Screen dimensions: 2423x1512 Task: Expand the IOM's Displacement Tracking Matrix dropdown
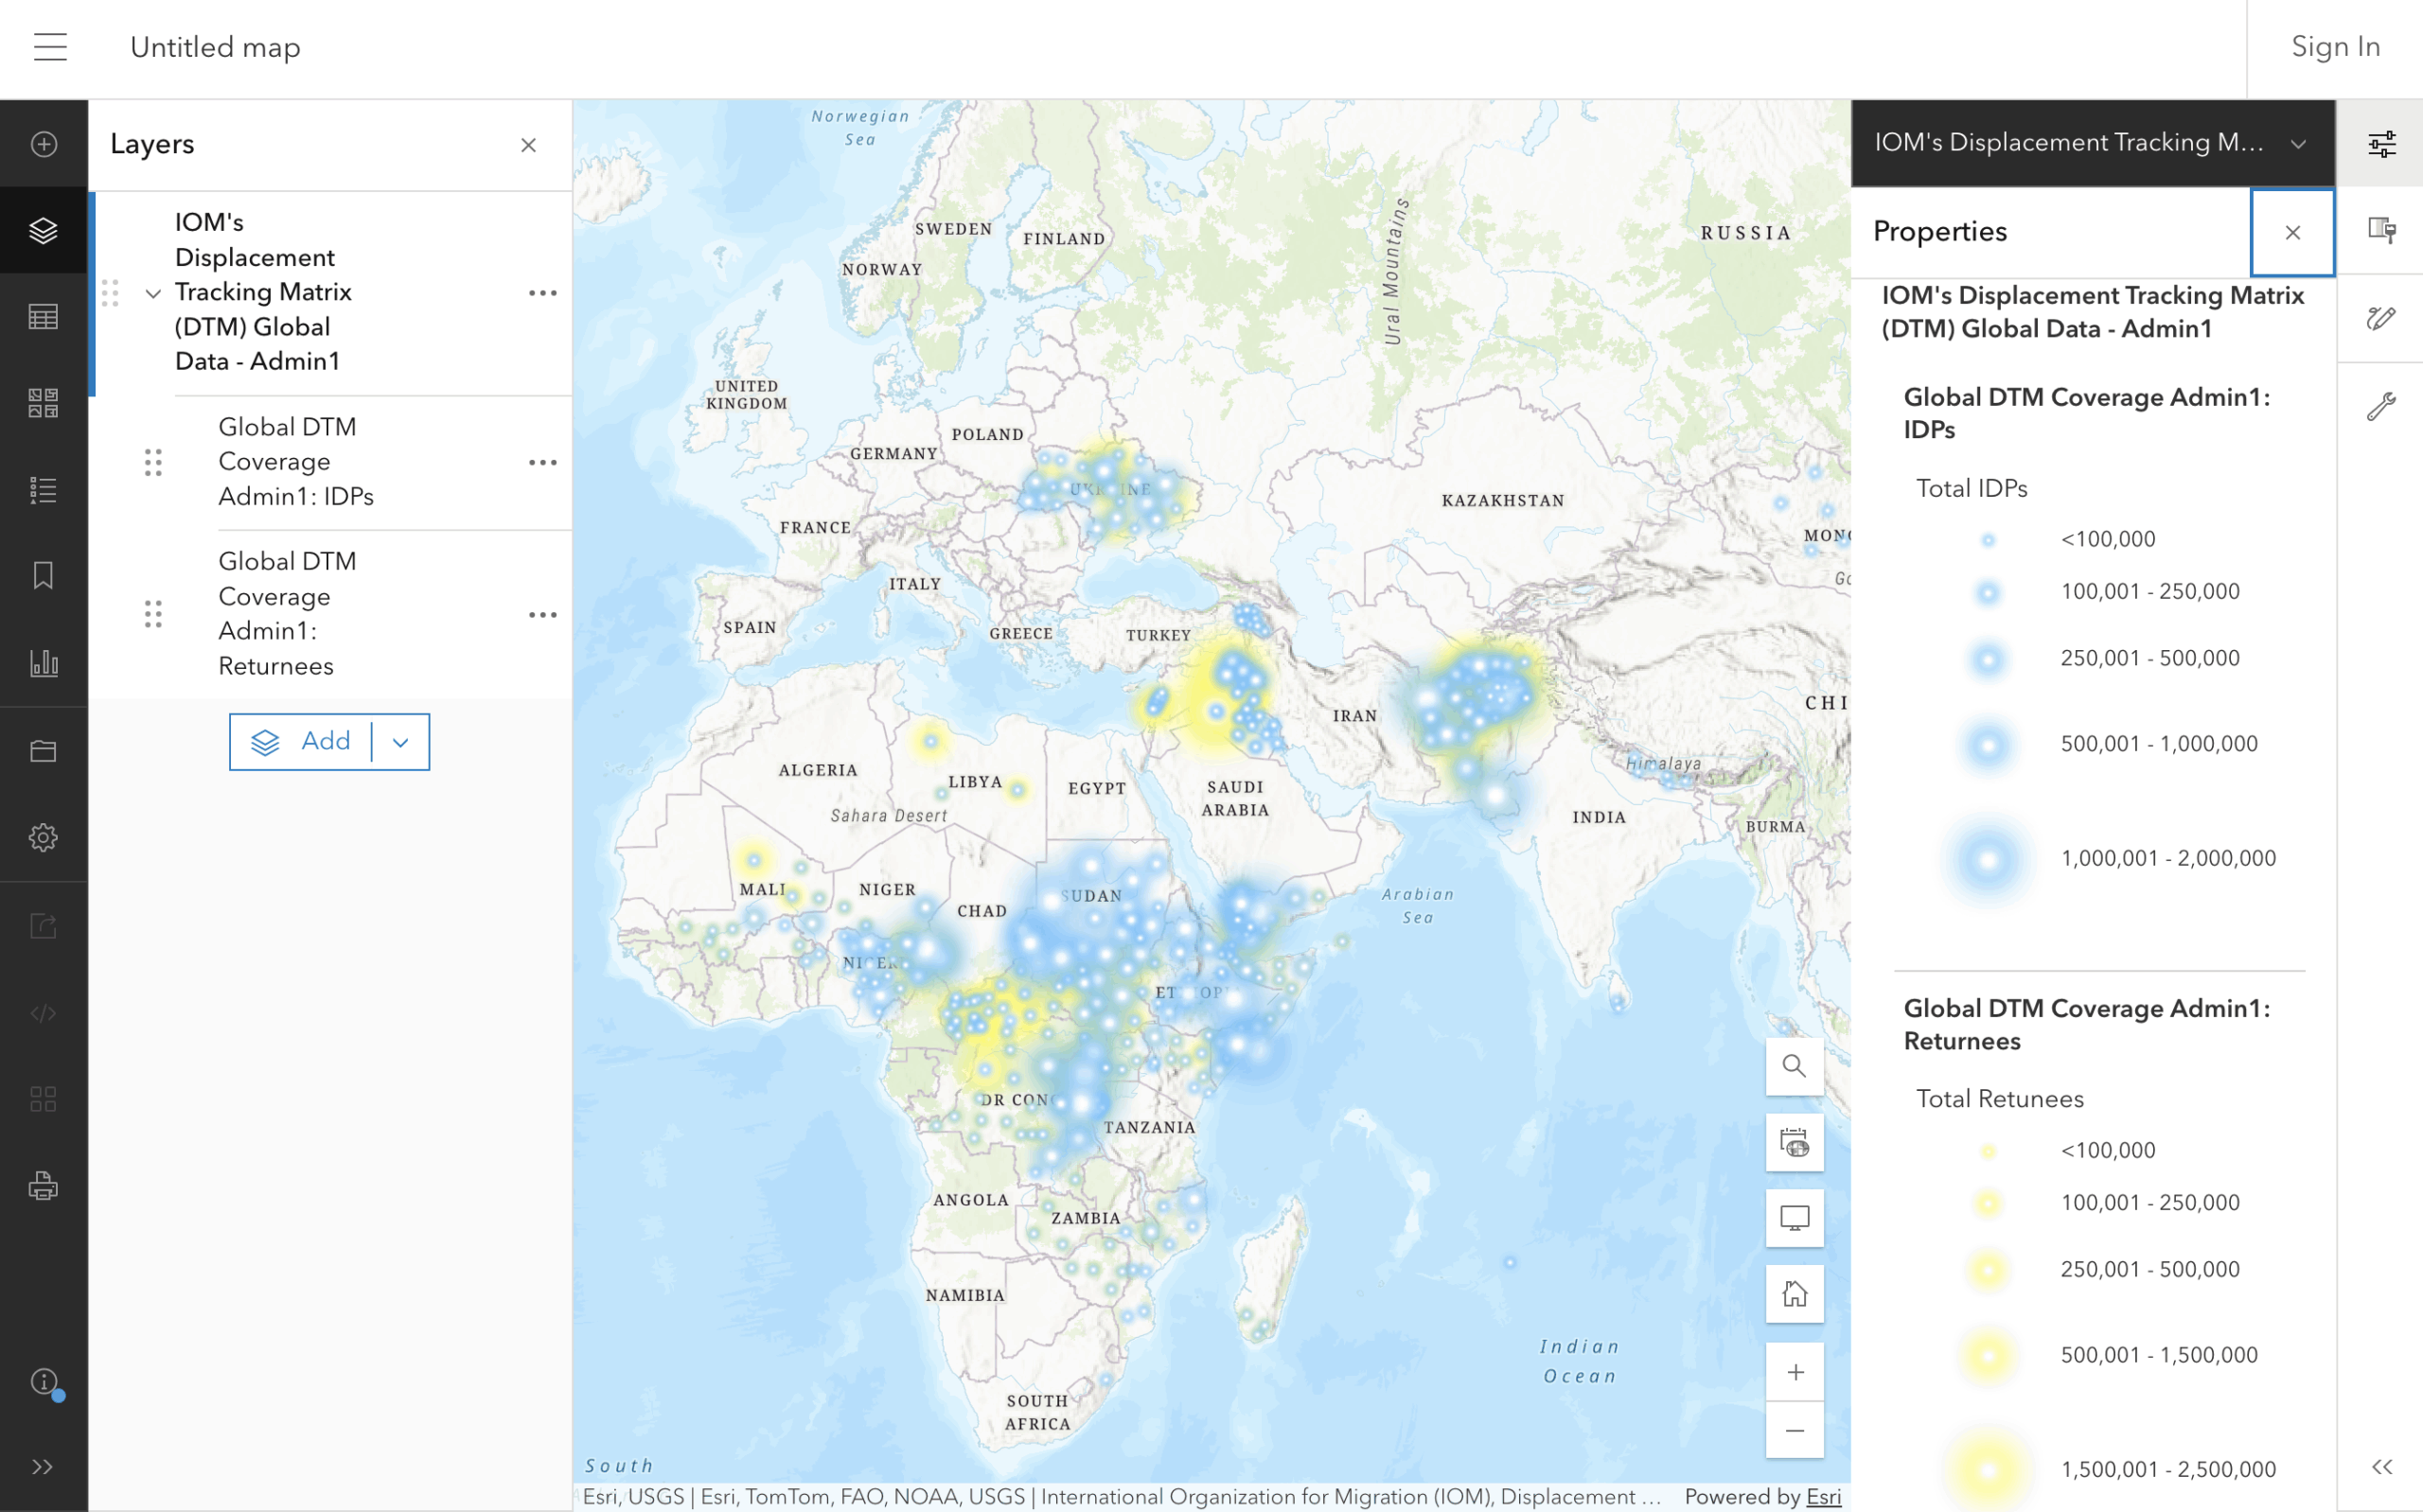click(2299, 143)
